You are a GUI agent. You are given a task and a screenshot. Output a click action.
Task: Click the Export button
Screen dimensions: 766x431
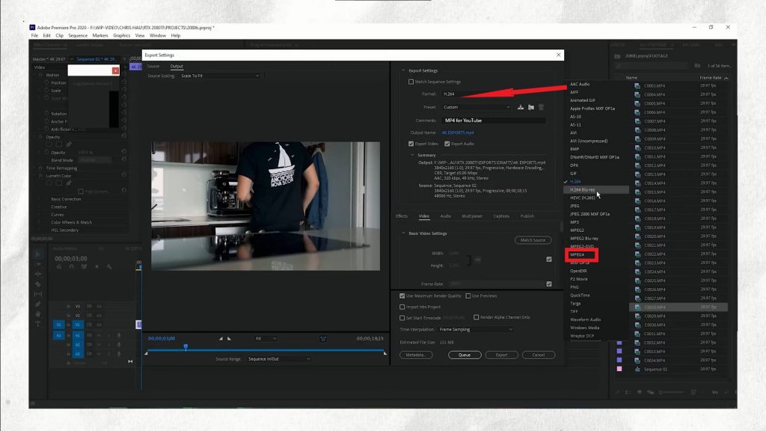502,355
